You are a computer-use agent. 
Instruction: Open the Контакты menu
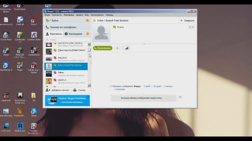(57, 15)
